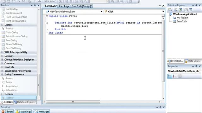Select PrintDialog in Toolbox
Image resolution: width=202 pixels, height=113 pixels.
pos(12,9)
